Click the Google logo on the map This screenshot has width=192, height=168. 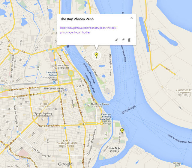click(x=65, y=164)
